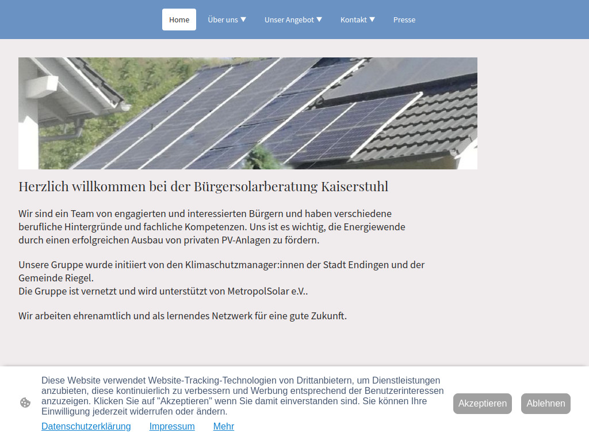
Task: Open the Datenschutzerklärung link
Action: (86, 426)
